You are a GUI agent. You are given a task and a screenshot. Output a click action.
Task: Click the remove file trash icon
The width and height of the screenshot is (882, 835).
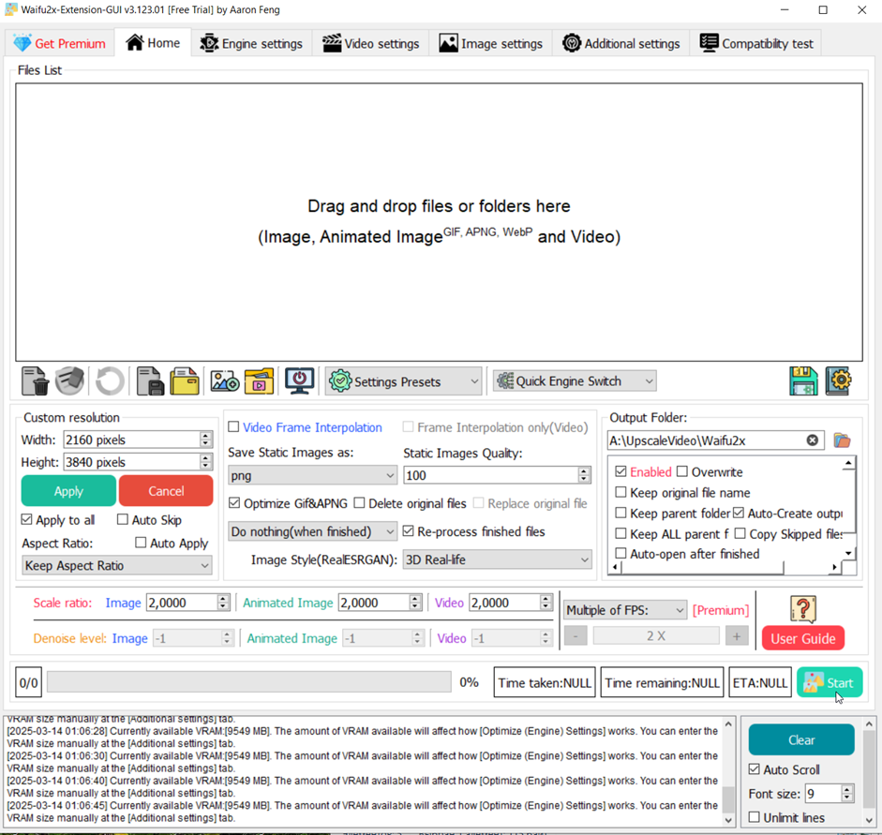(35, 381)
